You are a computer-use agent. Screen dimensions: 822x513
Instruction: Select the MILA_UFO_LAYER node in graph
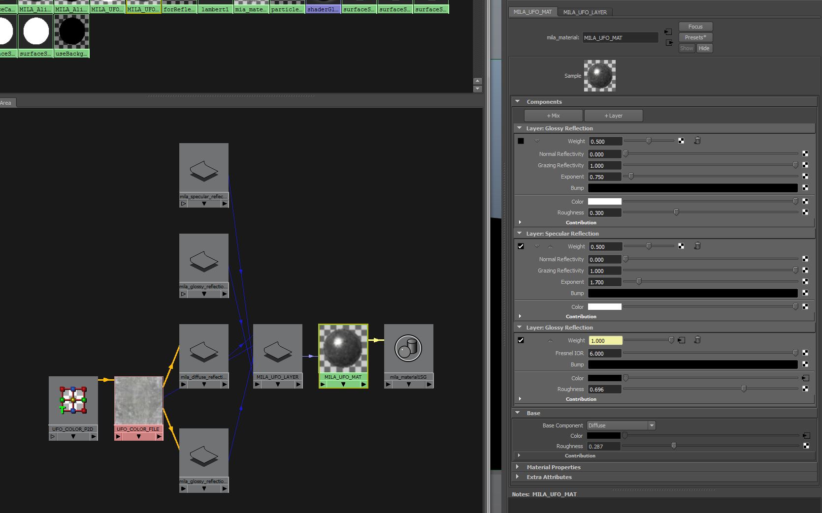pos(278,356)
